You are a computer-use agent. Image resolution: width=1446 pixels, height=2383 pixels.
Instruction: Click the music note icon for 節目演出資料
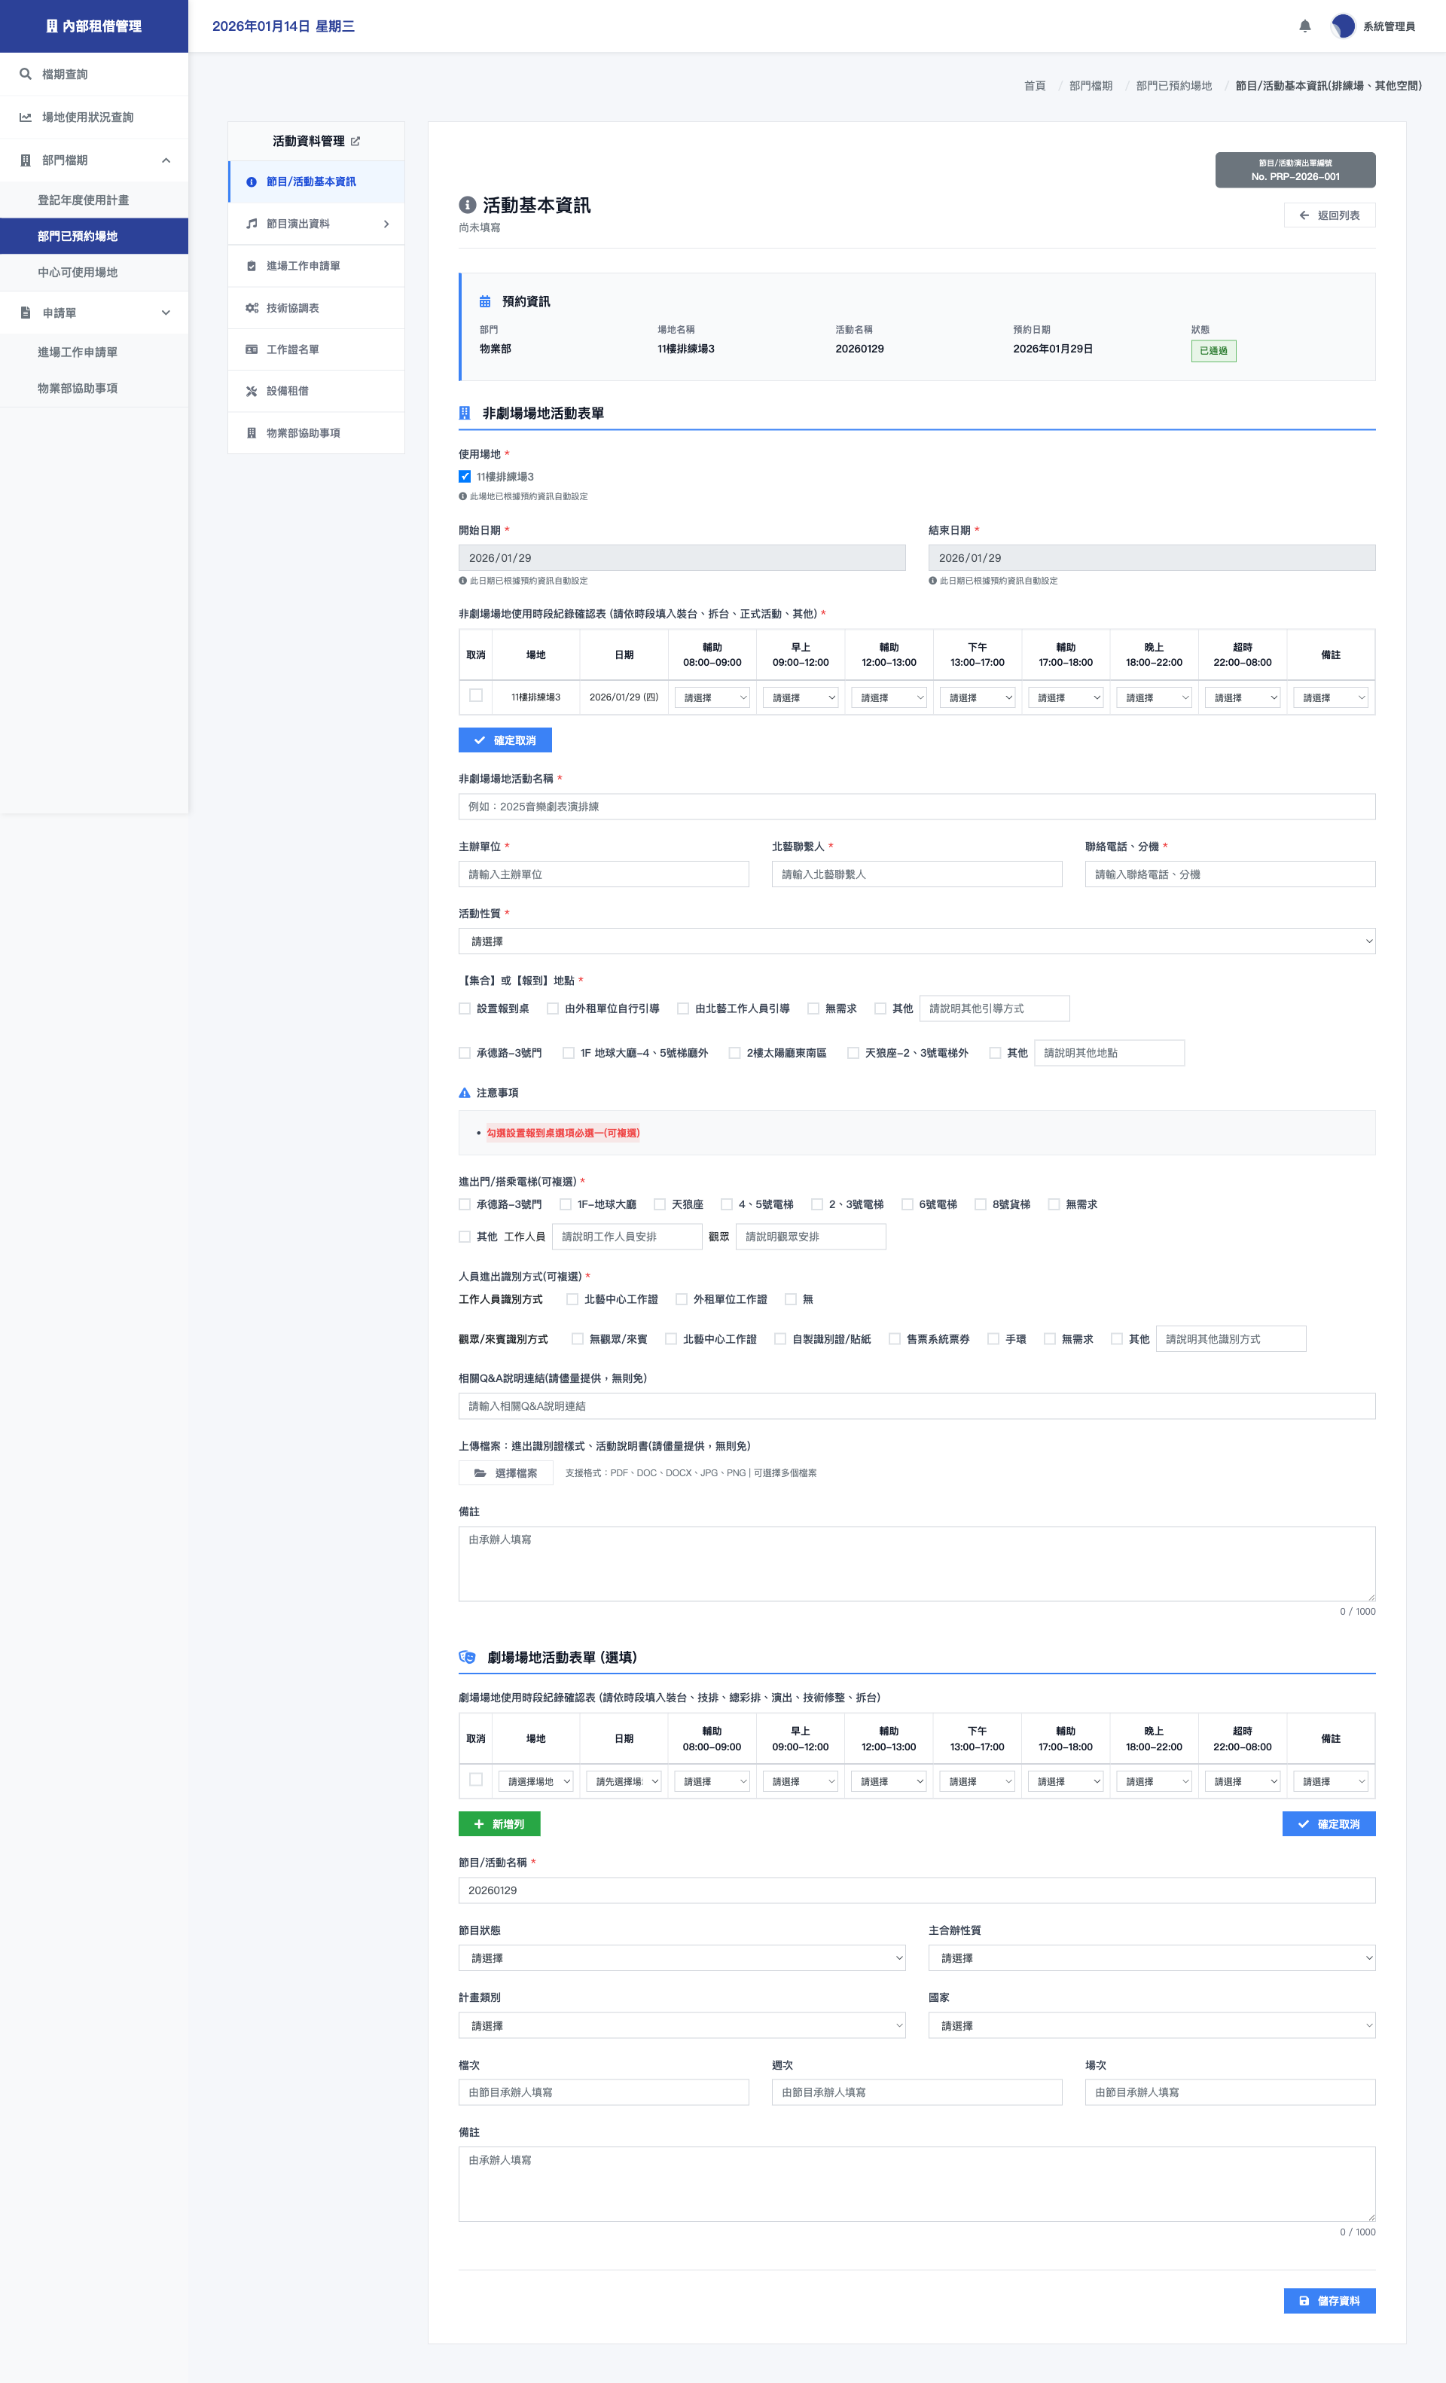click(252, 224)
